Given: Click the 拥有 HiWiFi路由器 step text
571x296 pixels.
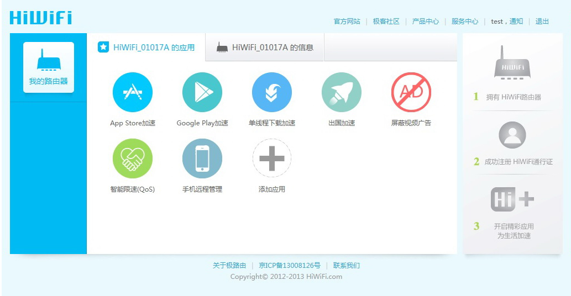Looking at the screenshot, I should (x=514, y=97).
